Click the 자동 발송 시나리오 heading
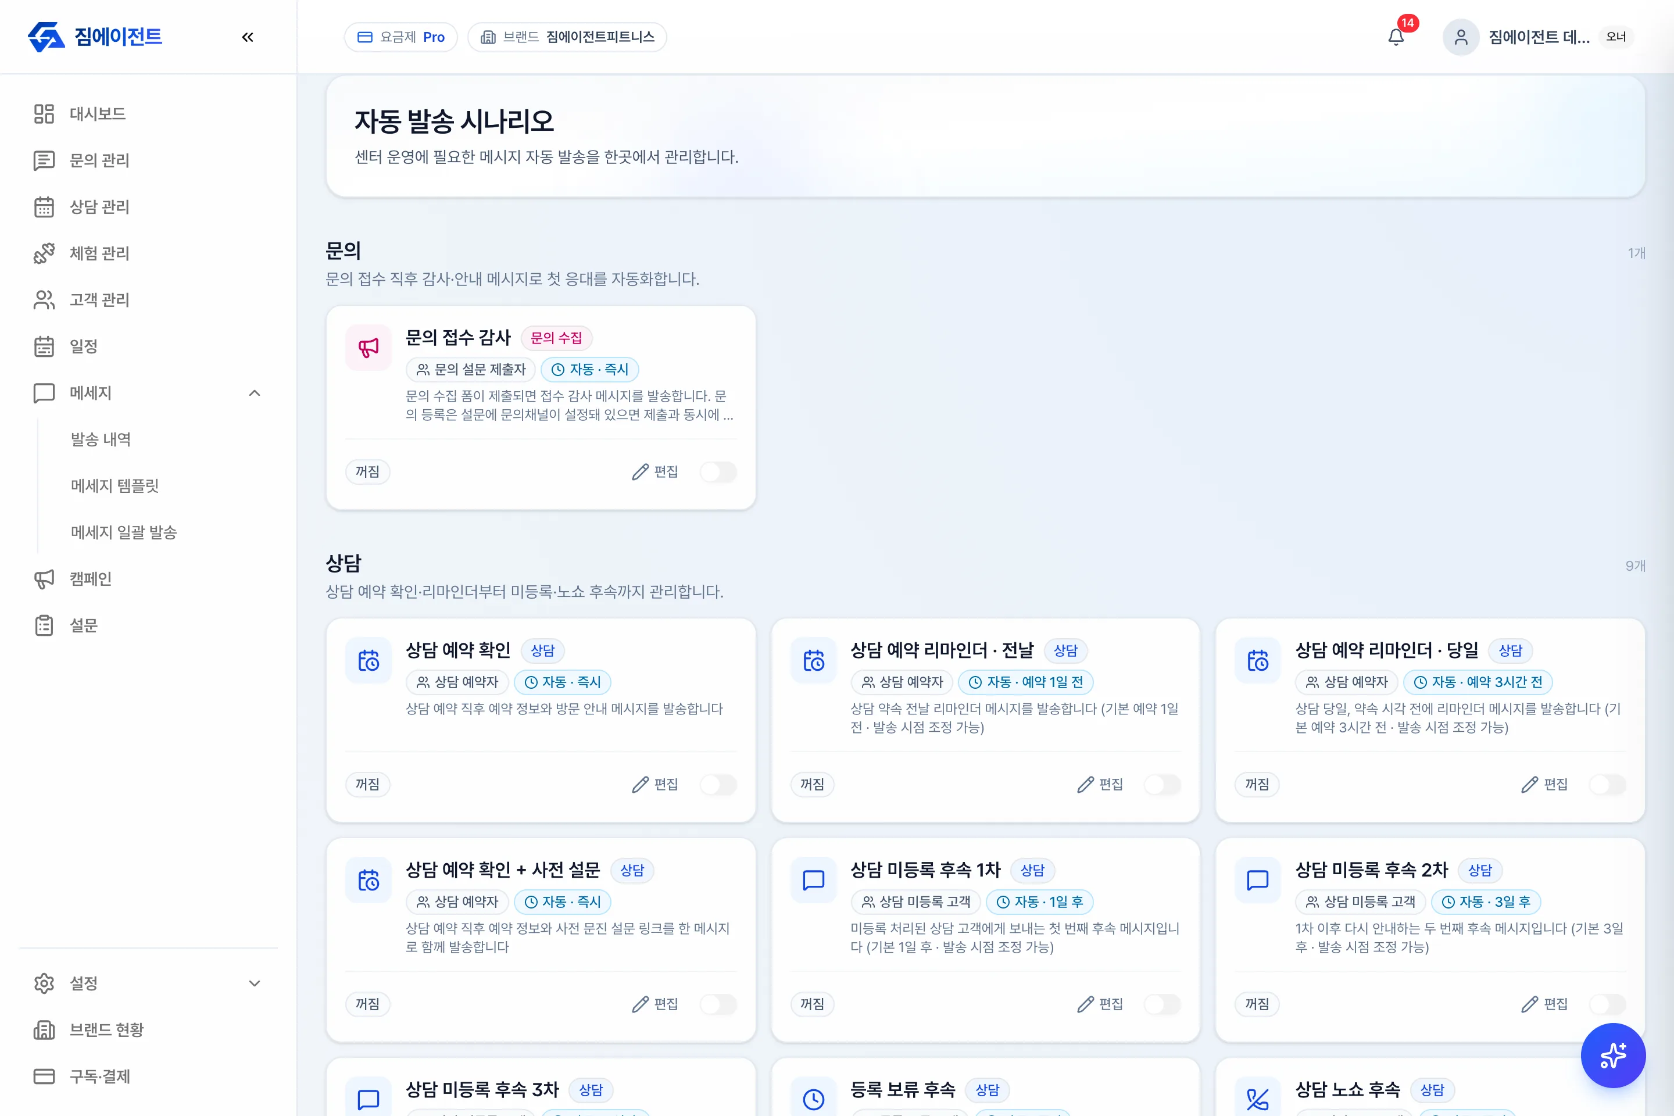Image resolution: width=1674 pixels, height=1116 pixels. (x=454, y=121)
